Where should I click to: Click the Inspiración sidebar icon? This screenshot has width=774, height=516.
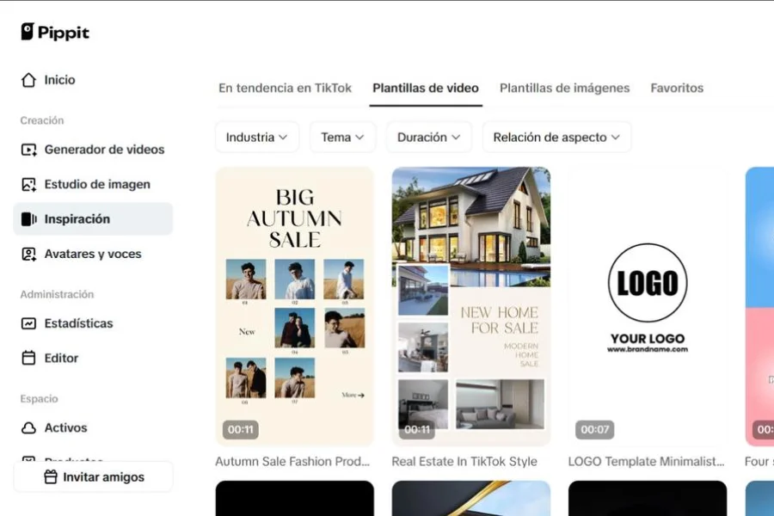(x=28, y=219)
